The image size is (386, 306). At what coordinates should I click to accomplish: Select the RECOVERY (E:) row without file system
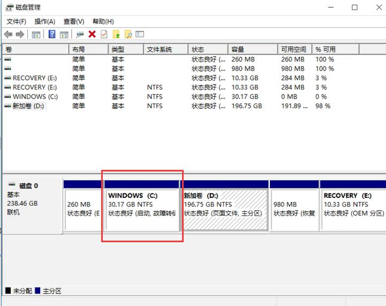pos(35,78)
